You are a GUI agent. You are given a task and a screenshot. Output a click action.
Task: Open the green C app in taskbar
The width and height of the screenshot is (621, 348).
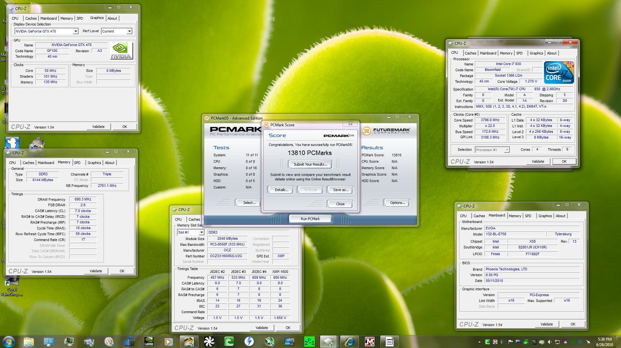(229, 341)
